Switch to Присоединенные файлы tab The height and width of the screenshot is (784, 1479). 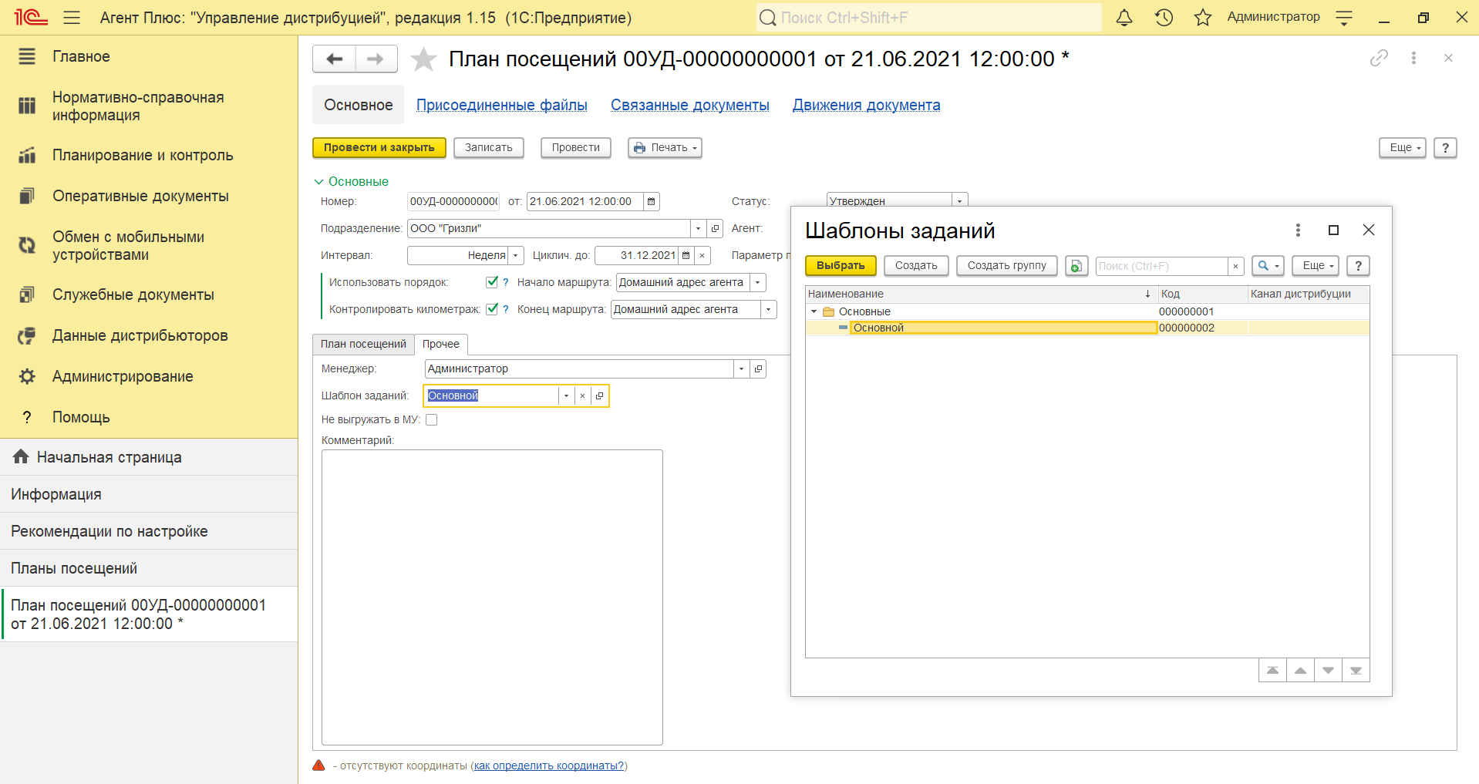502,105
